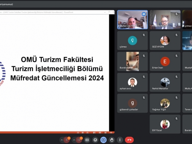The image size is (192, 144).
Task: Click the muted mic icon on SEZİ AYDIN's tile
Action: pyautogui.click(x=176, y=35)
